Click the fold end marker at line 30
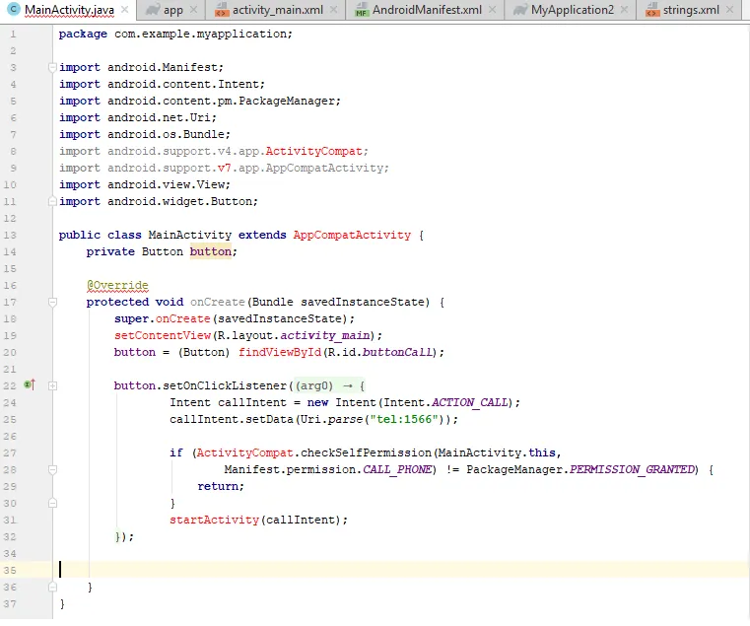750x626 pixels. coord(52,503)
